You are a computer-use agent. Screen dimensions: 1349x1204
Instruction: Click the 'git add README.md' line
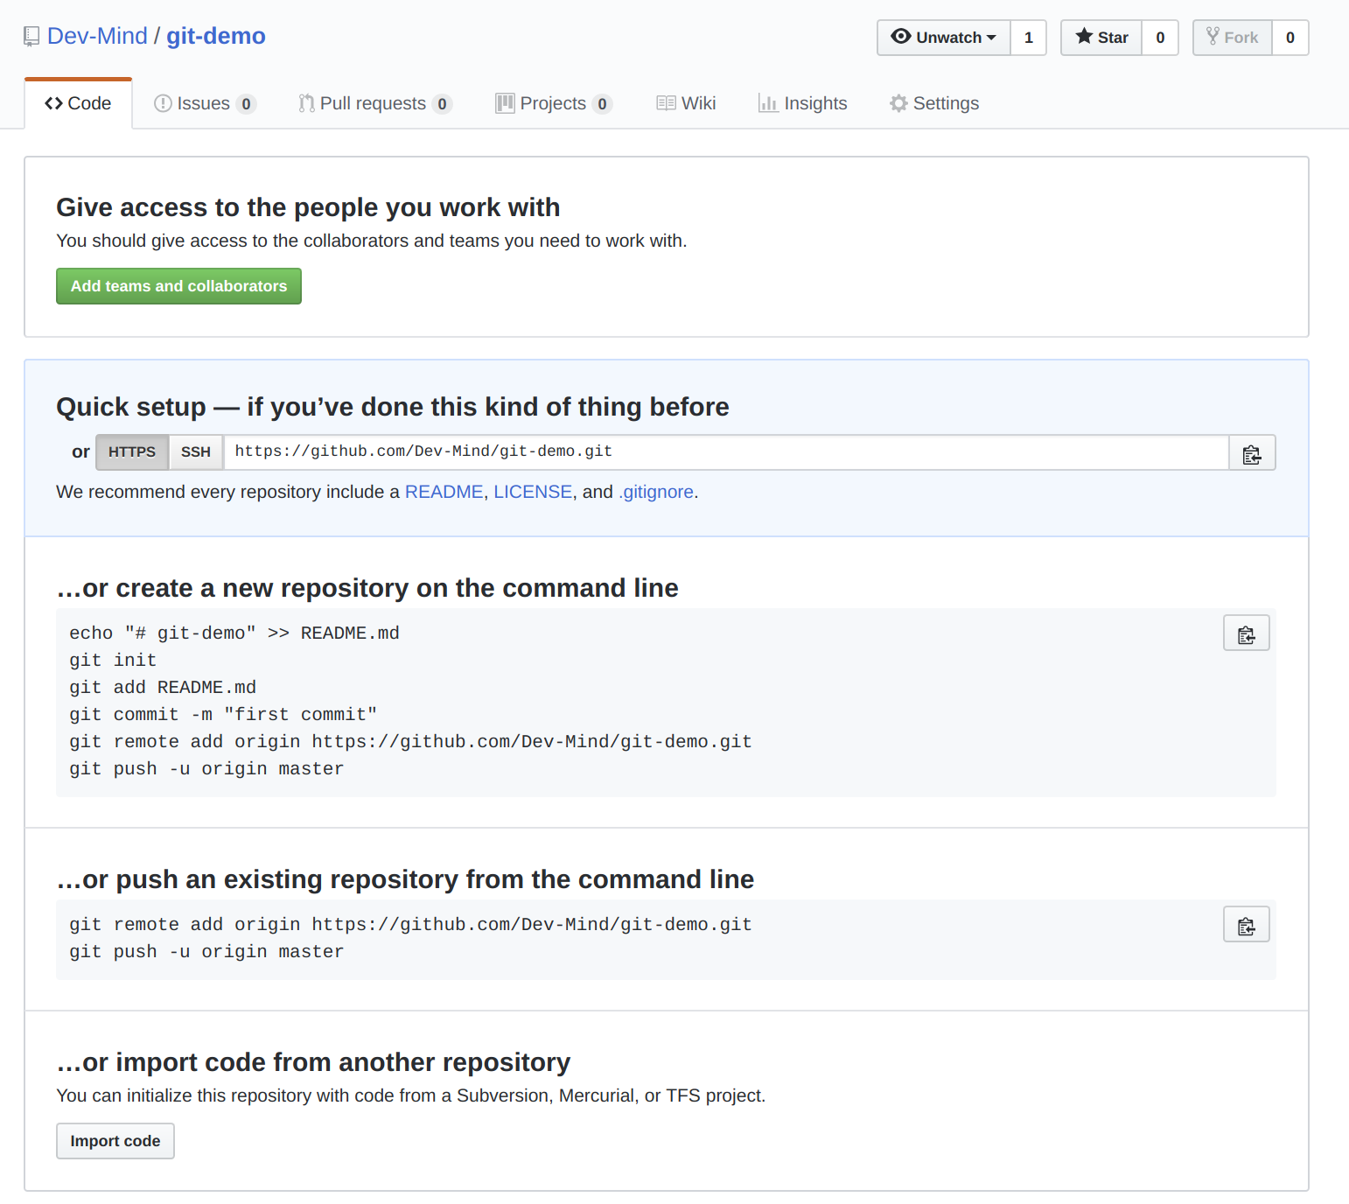pyautogui.click(x=163, y=688)
